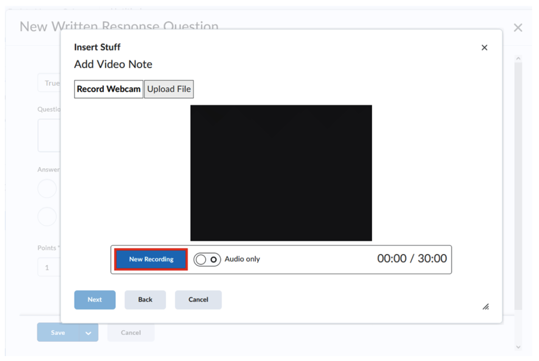Switch to the Record Webcam tab
This screenshot has width=539, height=361.
click(x=108, y=89)
